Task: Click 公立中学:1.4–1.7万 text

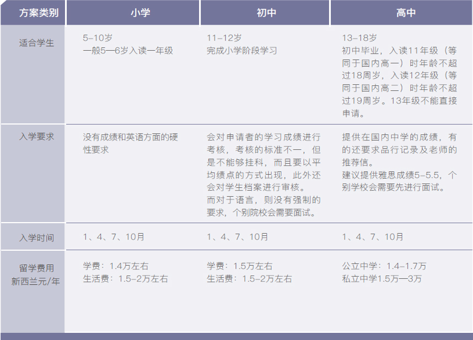Action: point(384,266)
